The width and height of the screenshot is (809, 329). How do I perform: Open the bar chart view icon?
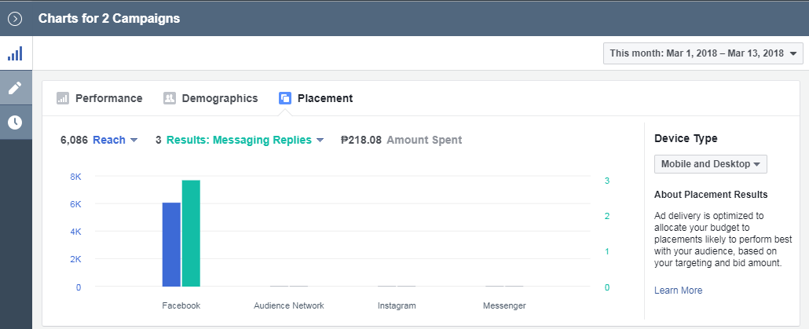coord(16,53)
